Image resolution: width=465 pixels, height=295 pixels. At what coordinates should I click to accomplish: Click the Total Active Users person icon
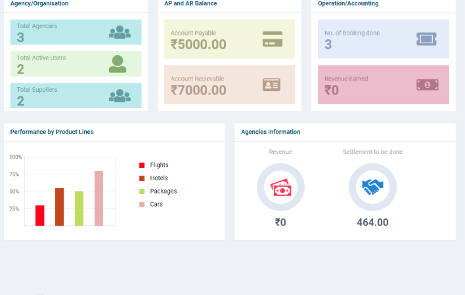[118, 64]
